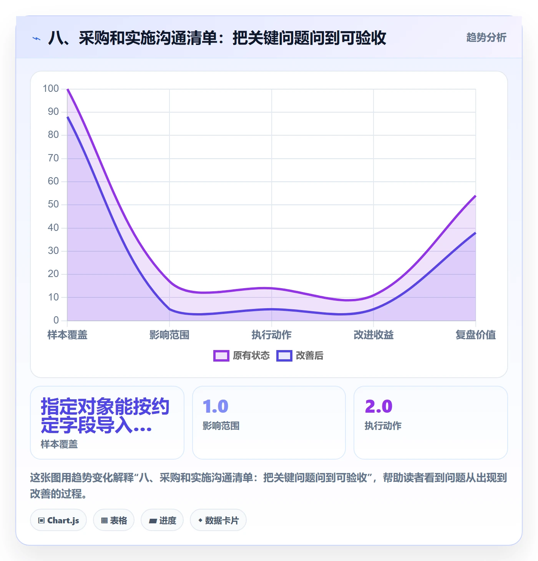Select the 表格 tag chip
This screenshot has width=538, height=561.
pos(114,520)
